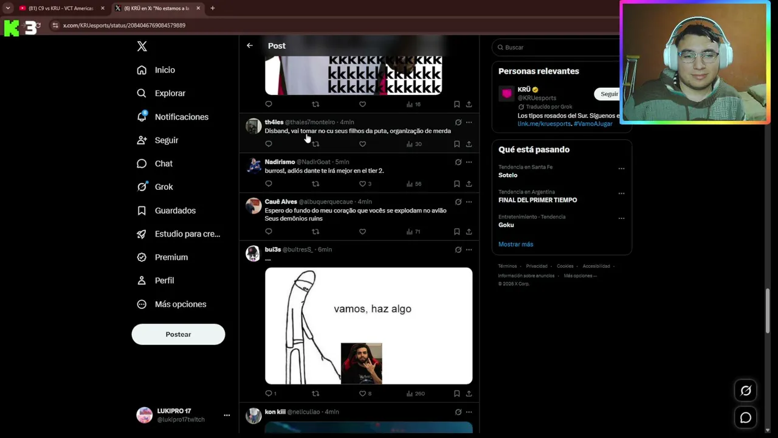Like Cauê Alves's tweet

pos(362,232)
